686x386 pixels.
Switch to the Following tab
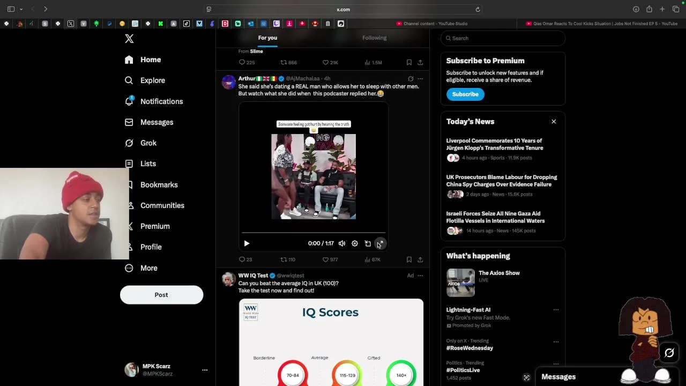pos(374,38)
